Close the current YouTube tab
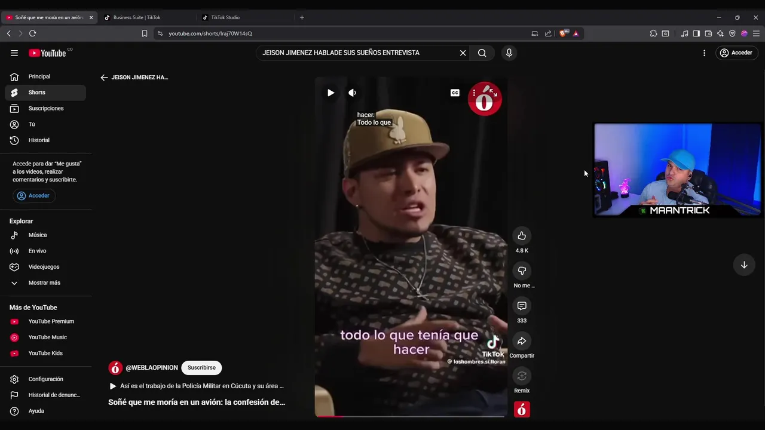 coord(91,17)
